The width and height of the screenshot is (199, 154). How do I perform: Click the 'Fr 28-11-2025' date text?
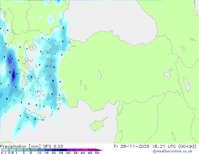(132, 146)
